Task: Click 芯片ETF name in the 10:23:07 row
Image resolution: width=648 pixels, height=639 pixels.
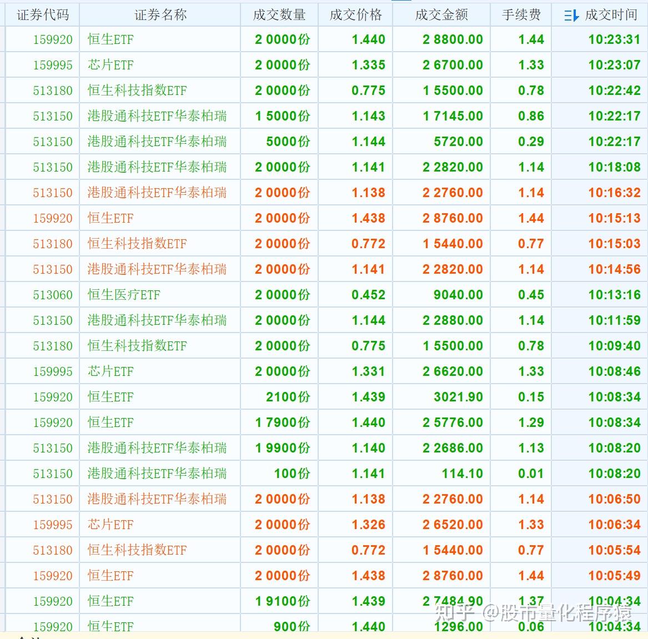Action: pyautogui.click(x=110, y=65)
